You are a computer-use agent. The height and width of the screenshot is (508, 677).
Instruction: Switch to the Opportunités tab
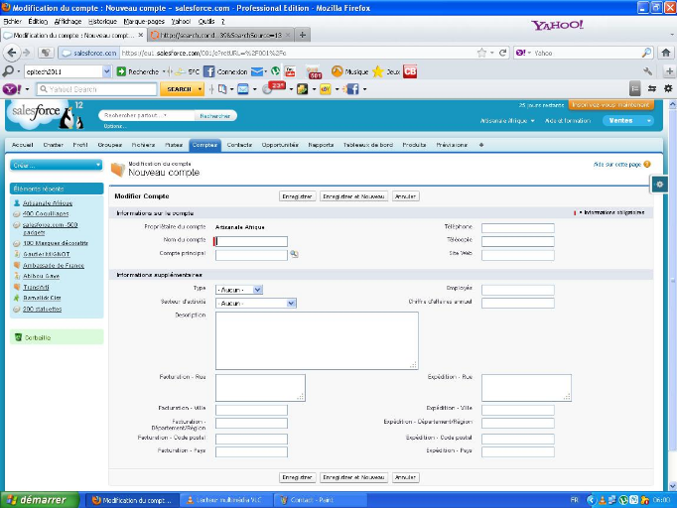[280, 145]
